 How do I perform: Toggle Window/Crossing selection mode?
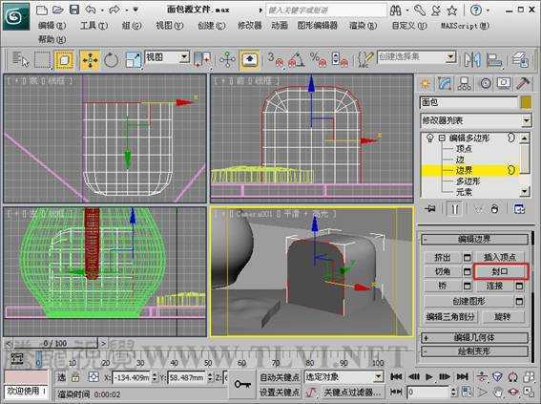click(65, 60)
